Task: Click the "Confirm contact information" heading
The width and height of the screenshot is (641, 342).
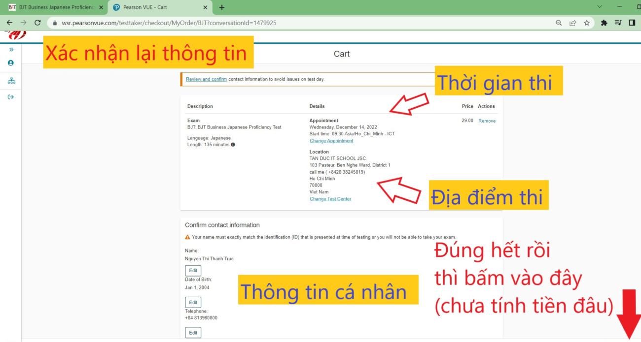Action: click(222, 225)
